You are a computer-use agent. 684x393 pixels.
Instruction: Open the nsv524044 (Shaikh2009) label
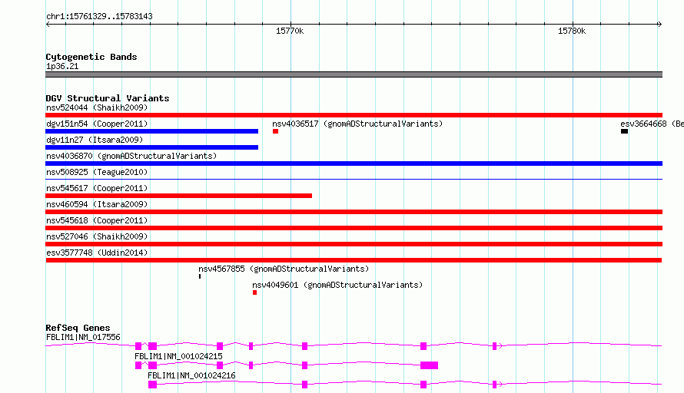coord(97,107)
